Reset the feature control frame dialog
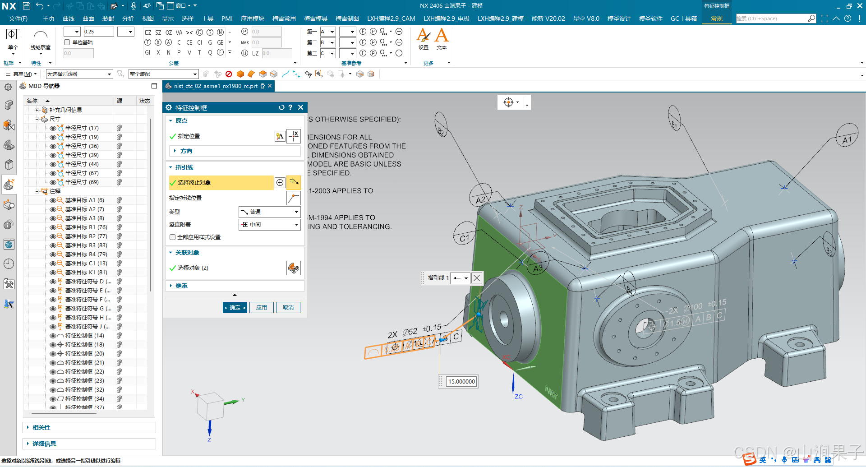This screenshot has height=467, width=866. click(281, 107)
